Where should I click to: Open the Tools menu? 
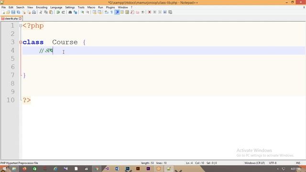(81, 8)
